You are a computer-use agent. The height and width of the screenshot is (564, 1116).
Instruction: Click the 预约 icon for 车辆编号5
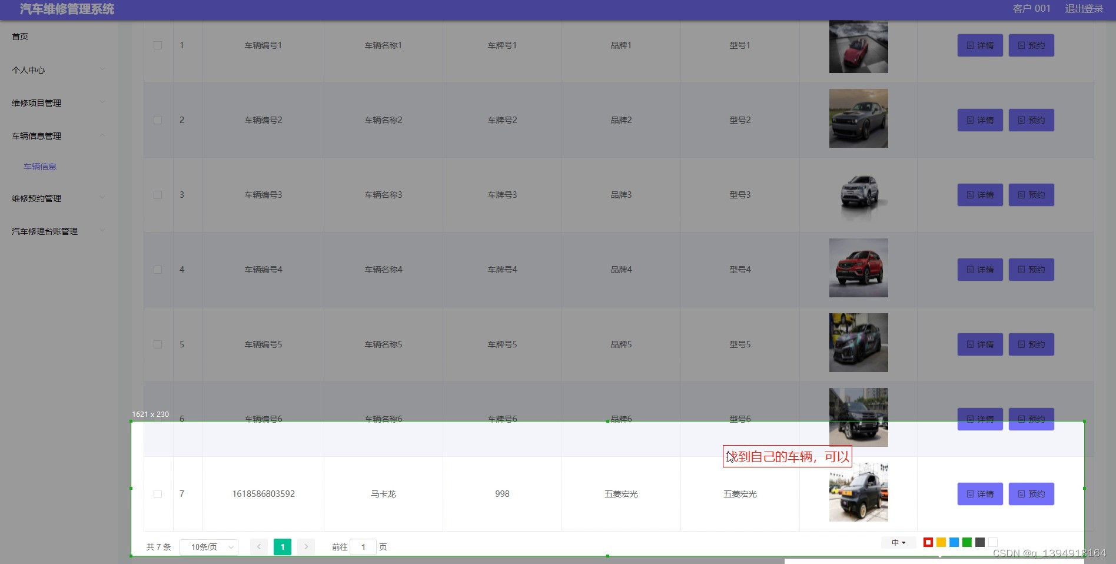[x=1031, y=344]
